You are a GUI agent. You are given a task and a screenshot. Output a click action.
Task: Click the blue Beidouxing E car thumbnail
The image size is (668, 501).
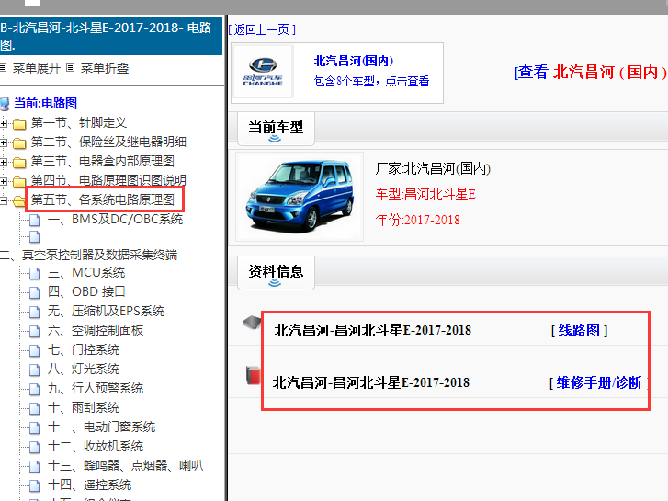[300, 197]
